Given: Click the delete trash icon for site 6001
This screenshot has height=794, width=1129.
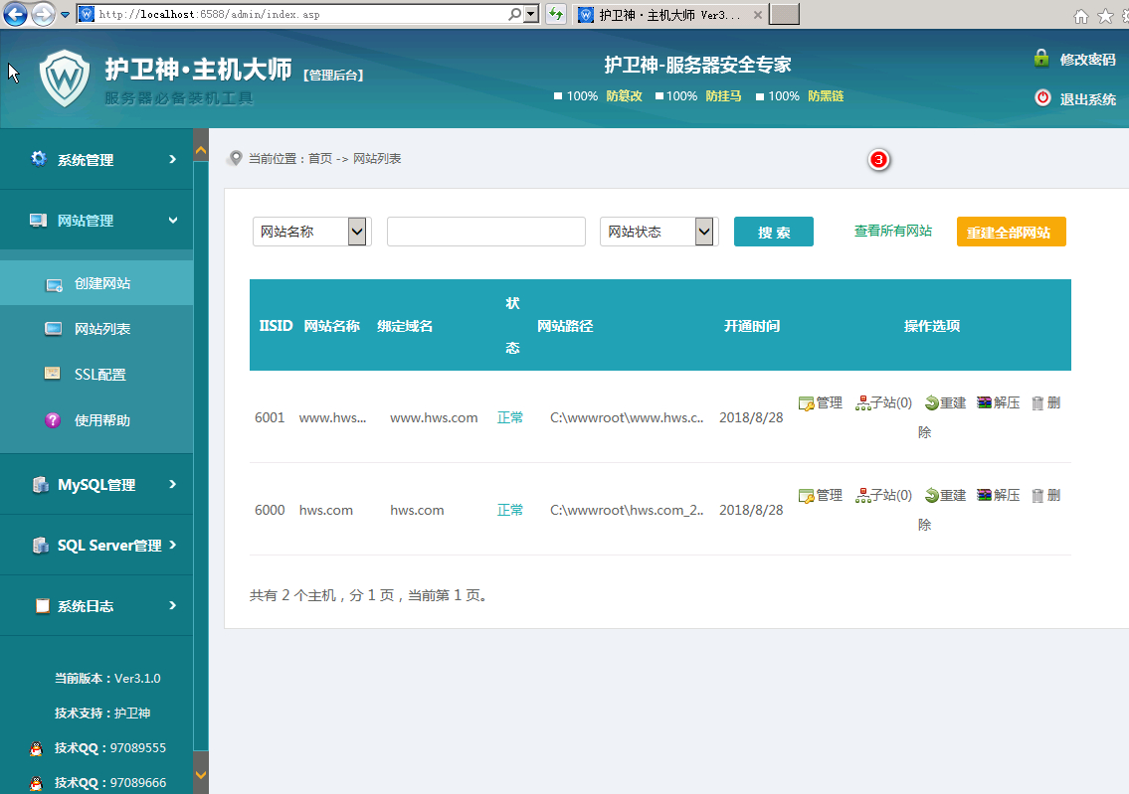Looking at the screenshot, I should [x=1037, y=403].
